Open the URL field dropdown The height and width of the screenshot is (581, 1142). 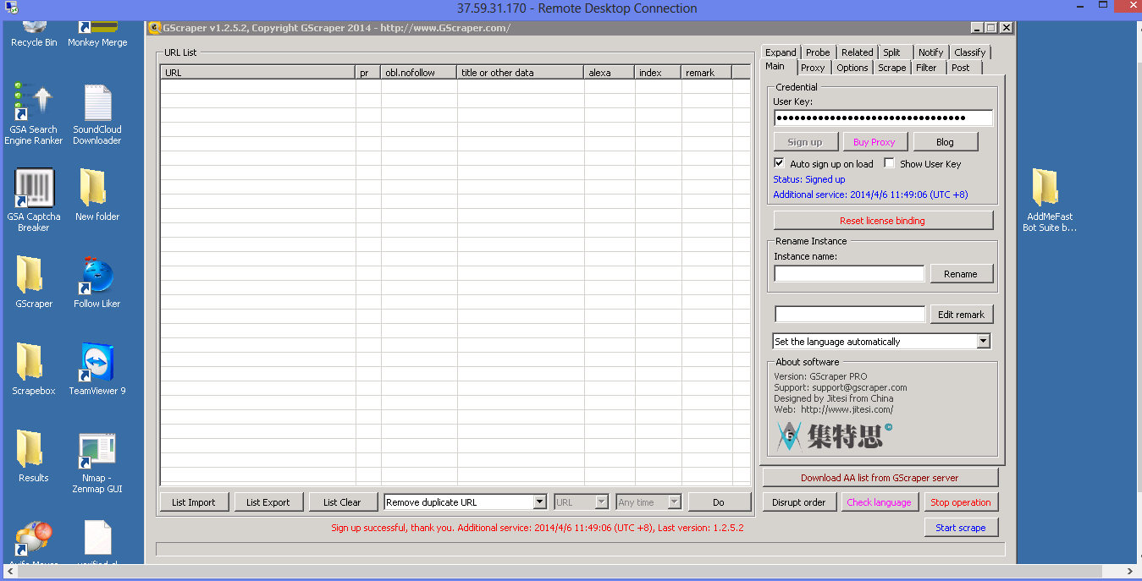click(x=602, y=502)
